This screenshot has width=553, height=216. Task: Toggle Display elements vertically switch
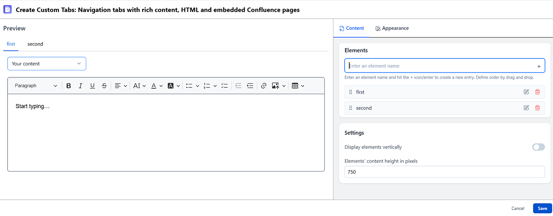538,147
